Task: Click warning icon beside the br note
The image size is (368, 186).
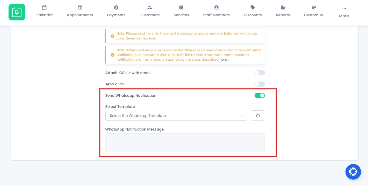Action: (112, 36)
